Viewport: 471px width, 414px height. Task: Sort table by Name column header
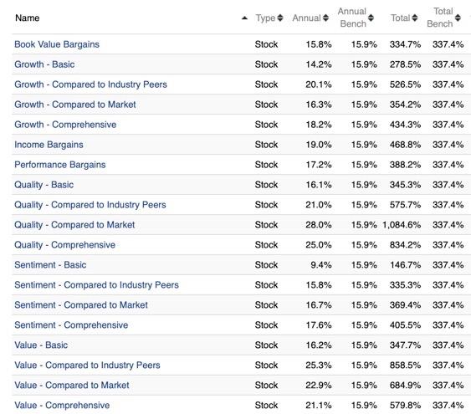[x=28, y=18]
